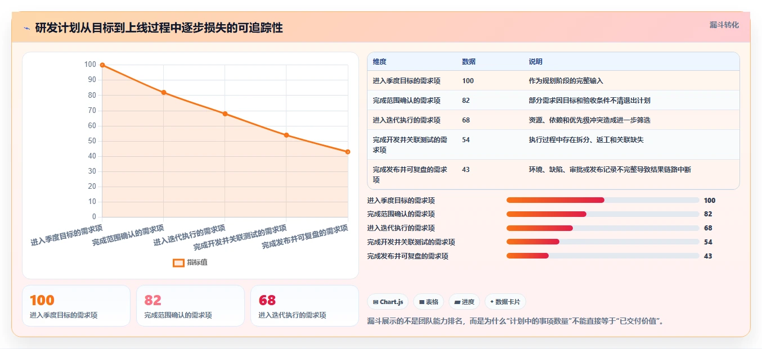Screen dimensions: 762x349
Task: Click the chart data point at value 68
Action: 225,114
